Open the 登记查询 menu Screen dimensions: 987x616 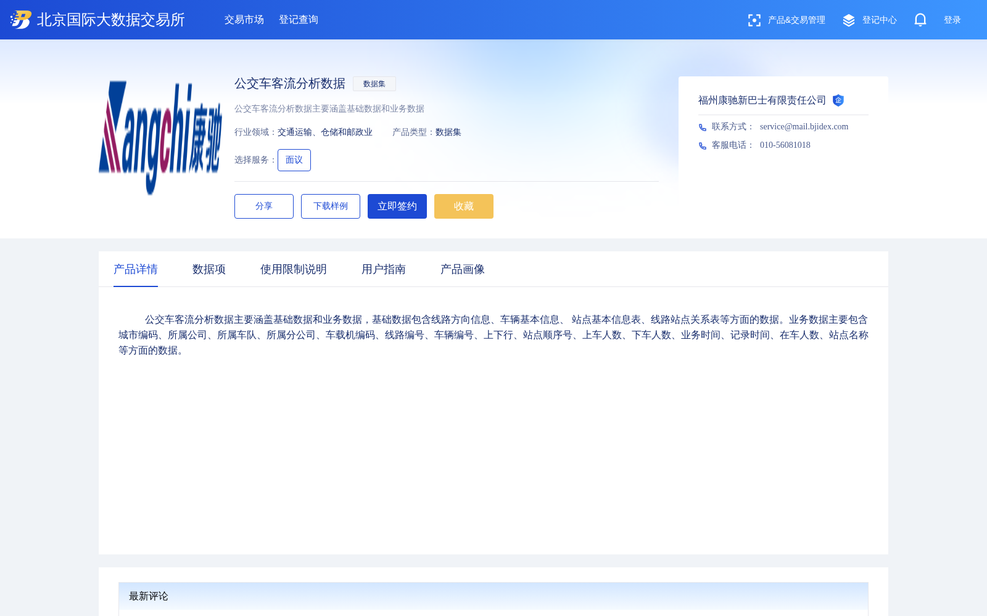tap(299, 20)
